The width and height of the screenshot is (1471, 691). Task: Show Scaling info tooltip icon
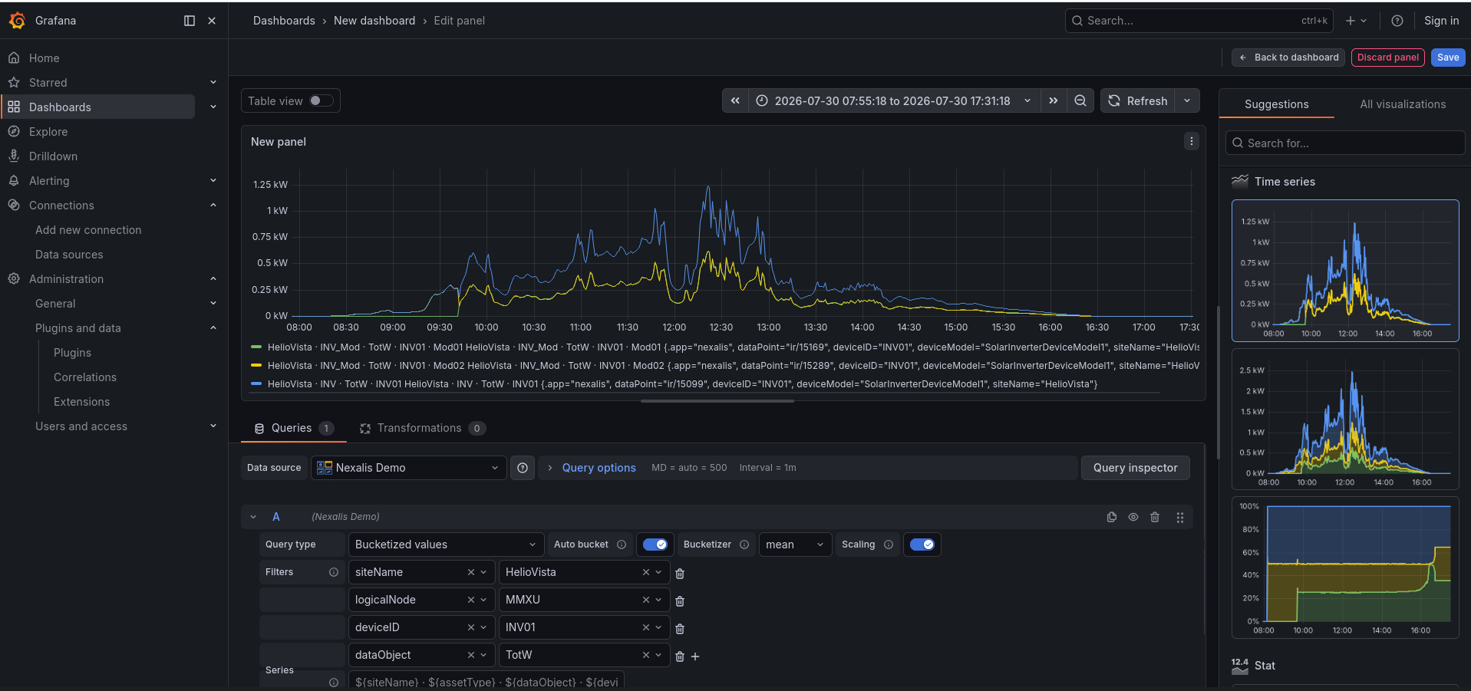click(889, 545)
